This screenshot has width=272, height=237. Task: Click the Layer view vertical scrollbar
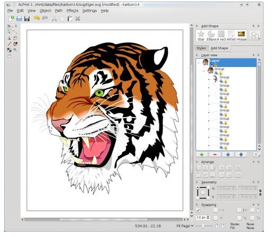point(259,105)
